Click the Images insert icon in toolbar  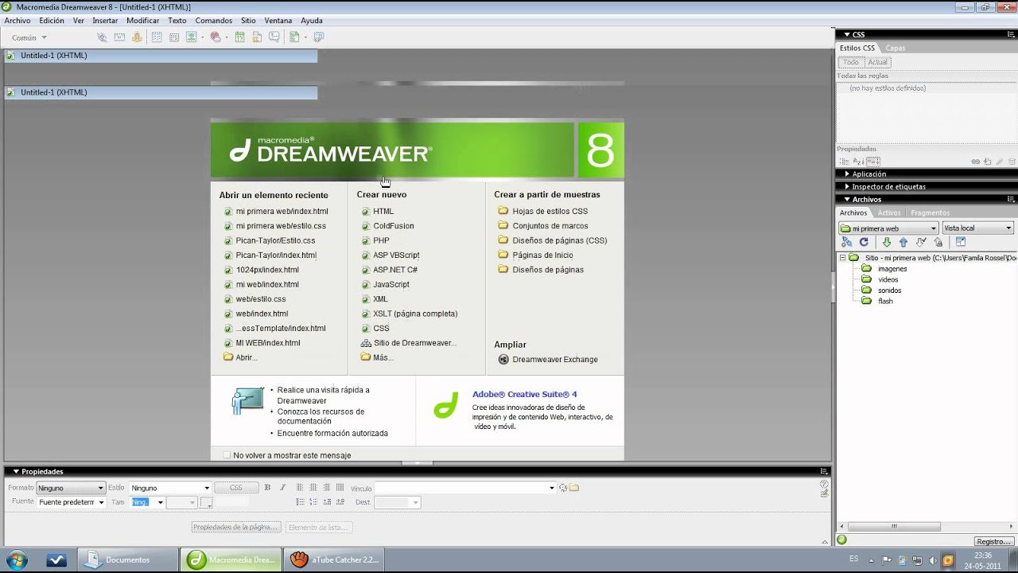(x=192, y=37)
